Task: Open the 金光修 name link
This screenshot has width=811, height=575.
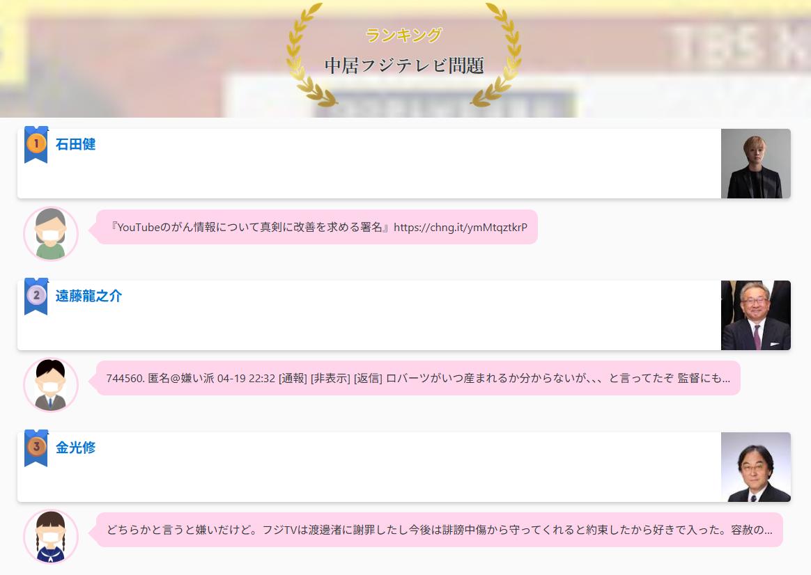Action: pyautogui.click(x=75, y=448)
